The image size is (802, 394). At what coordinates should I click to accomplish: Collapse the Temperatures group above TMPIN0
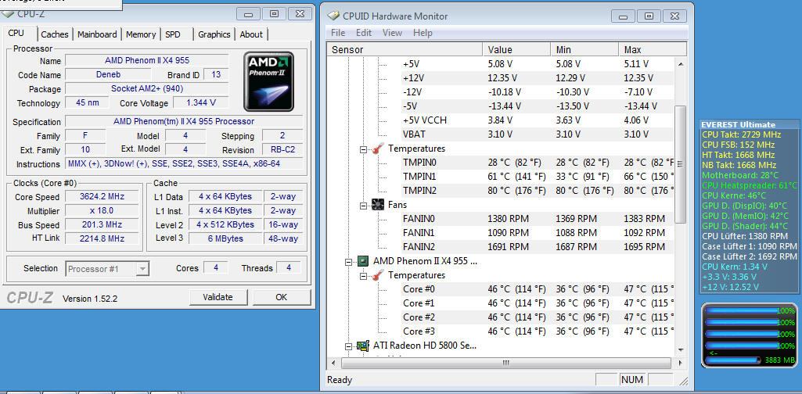click(x=364, y=149)
